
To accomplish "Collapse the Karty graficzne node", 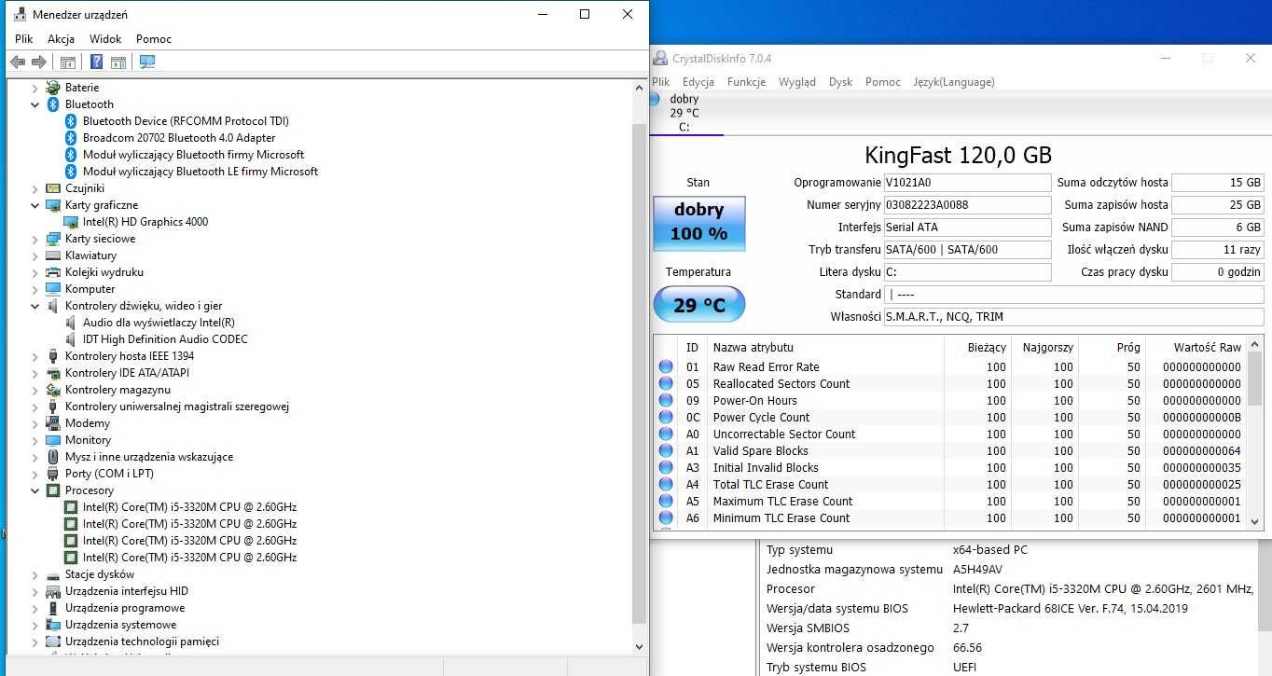I will tap(35, 205).
